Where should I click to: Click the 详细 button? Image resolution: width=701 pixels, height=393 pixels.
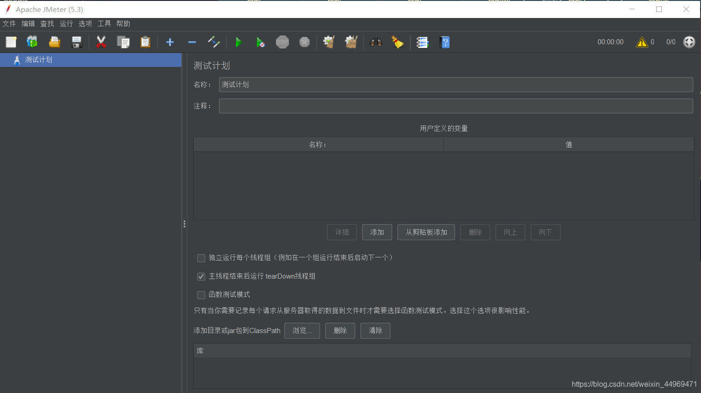342,232
